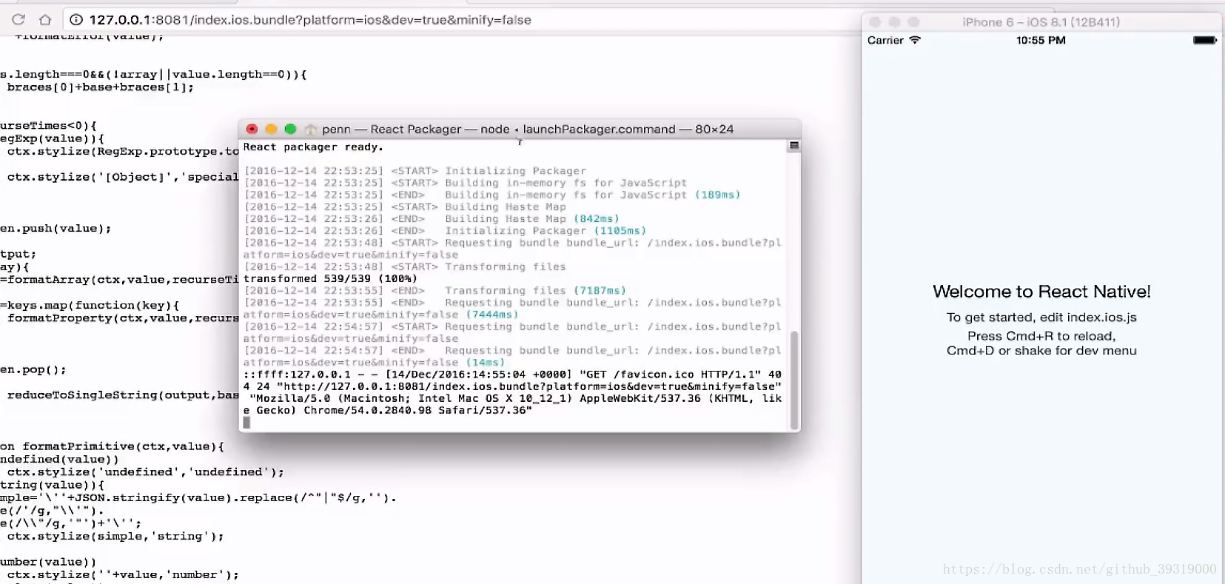Click 'en.push(value);' code line in browser
1225x584 pixels.
56,229
